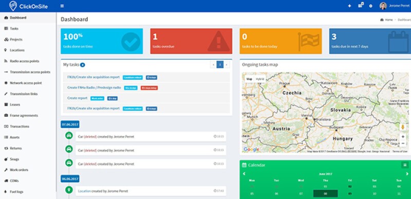411x199 pixels.
Task: Click the plus add icon in header
Action: tap(349, 6)
